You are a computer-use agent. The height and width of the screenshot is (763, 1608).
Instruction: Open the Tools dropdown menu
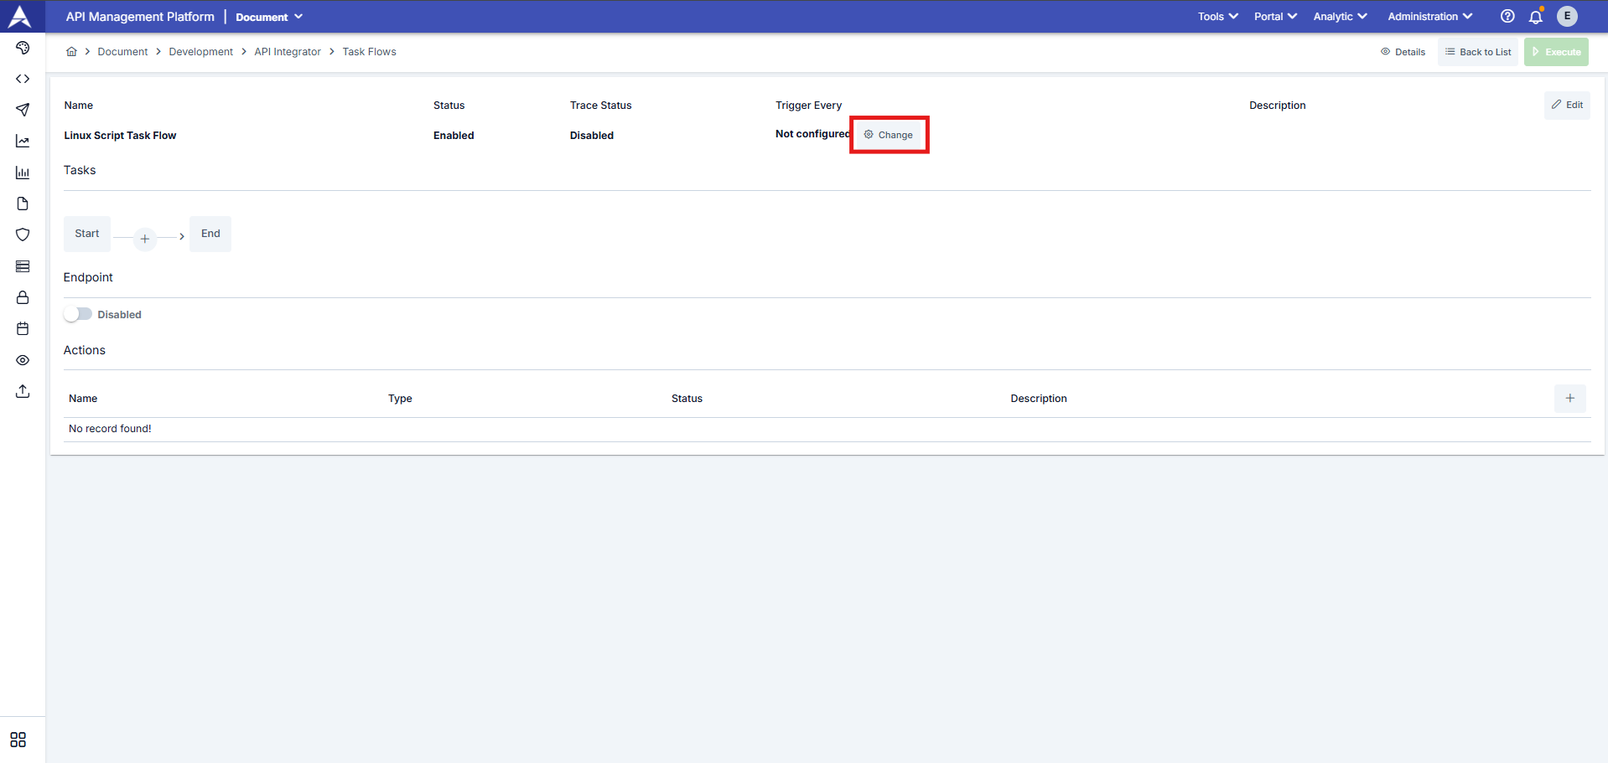pyautogui.click(x=1217, y=17)
